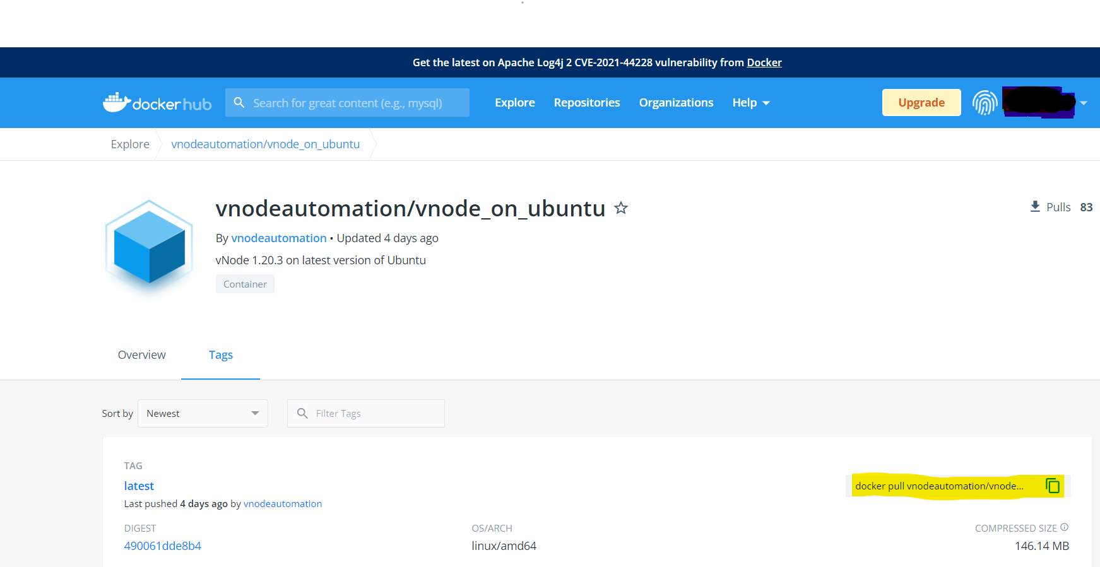This screenshot has height=567, width=1100.
Task: Click the compressed size info icon
Action: [1065, 527]
